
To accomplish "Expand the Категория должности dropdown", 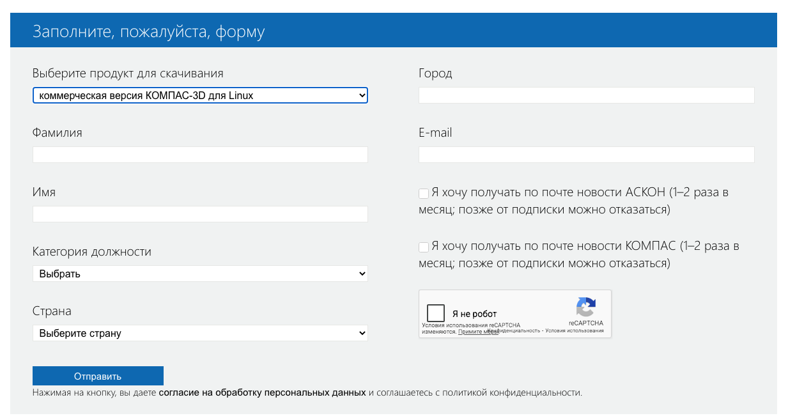I will [200, 274].
